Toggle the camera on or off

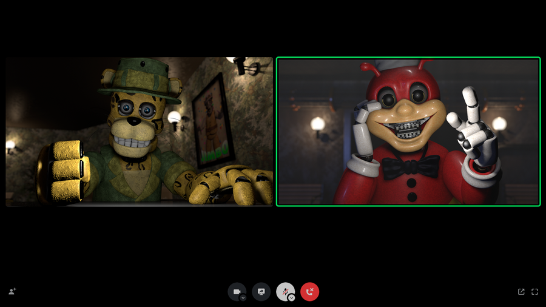point(237,291)
